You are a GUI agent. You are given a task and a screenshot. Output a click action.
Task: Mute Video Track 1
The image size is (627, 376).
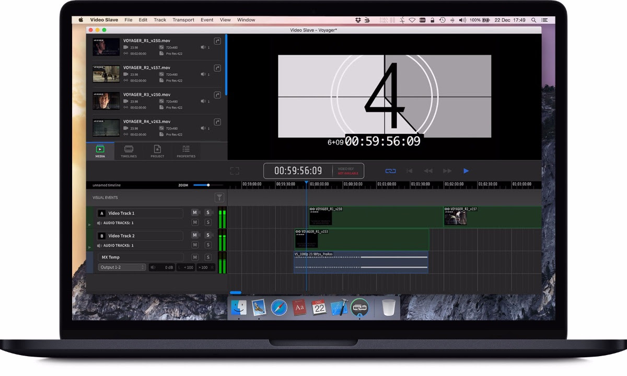195,213
